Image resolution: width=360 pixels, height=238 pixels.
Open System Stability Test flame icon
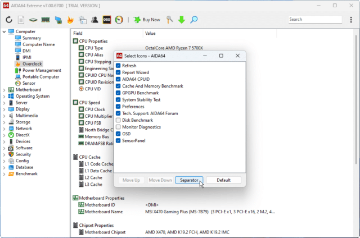click(x=70, y=20)
